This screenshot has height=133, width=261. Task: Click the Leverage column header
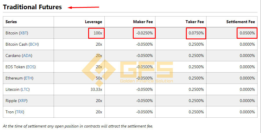pyautogui.click(x=94, y=22)
